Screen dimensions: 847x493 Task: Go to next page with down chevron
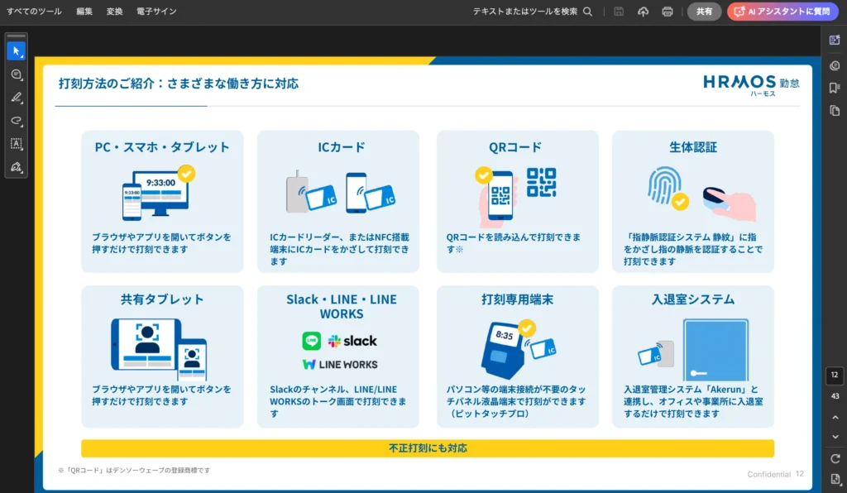click(x=835, y=437)
